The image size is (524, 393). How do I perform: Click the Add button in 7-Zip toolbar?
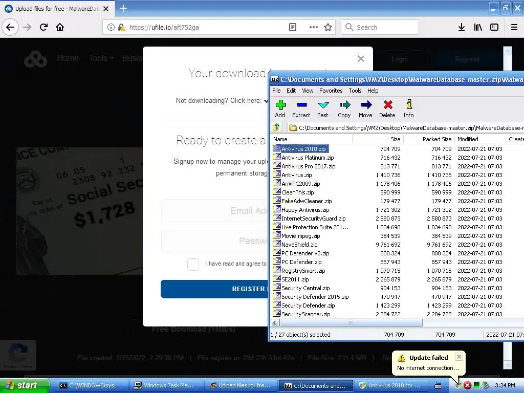point(280,109)
